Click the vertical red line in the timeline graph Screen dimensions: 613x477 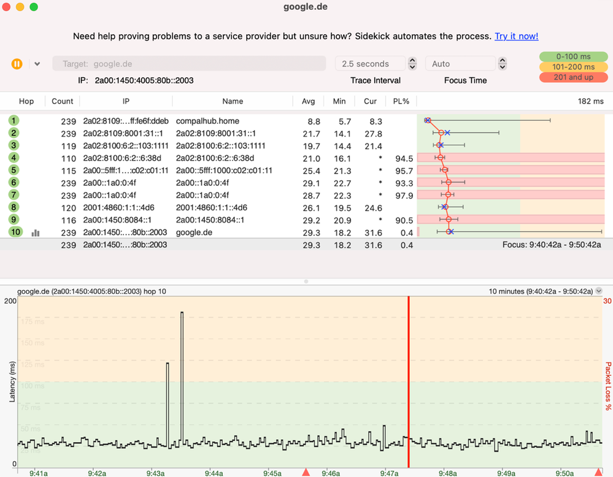[x=409, y=382]
